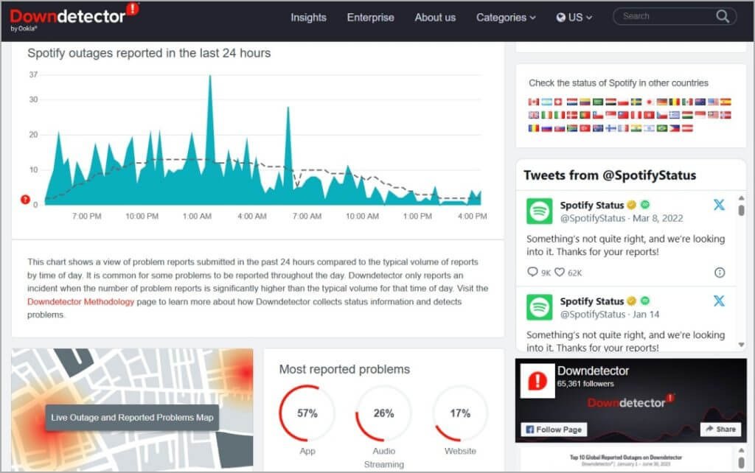The height and width of the screenshot is (473, 755).
Task: Click the 'Most reported problems' heading
Action: [344, 369]
